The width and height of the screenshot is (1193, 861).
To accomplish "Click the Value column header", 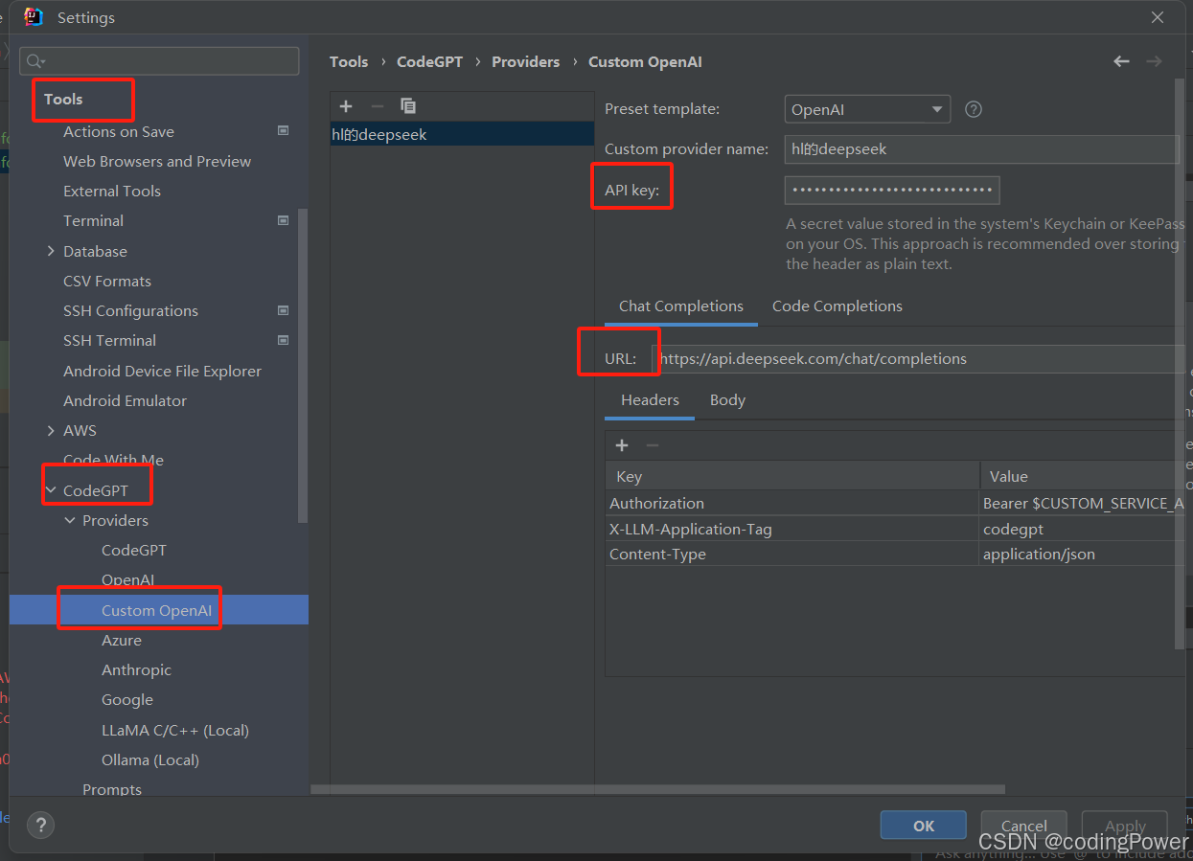I will (x=1082, y=476).
